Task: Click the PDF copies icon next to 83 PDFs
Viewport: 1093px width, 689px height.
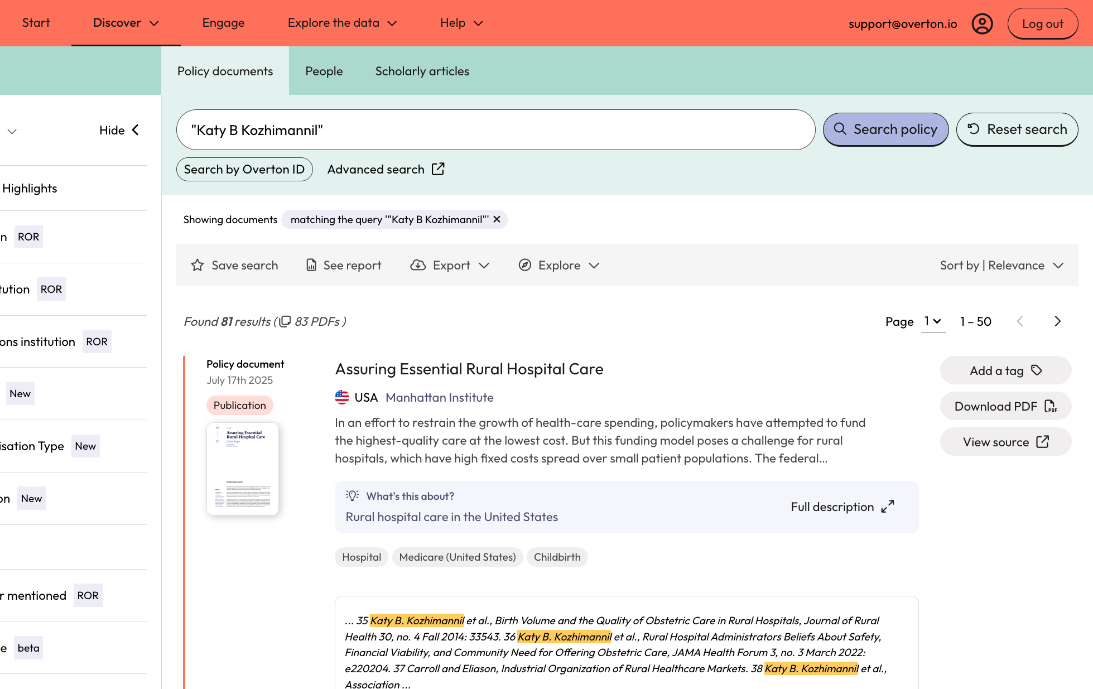Action: [x=285, y=321]
